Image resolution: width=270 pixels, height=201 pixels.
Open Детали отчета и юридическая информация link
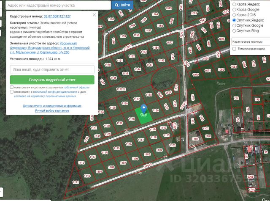[52, 106]
